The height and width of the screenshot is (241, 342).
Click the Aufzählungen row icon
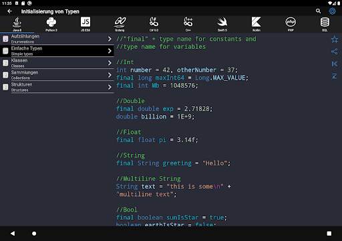tap(5, 39)
